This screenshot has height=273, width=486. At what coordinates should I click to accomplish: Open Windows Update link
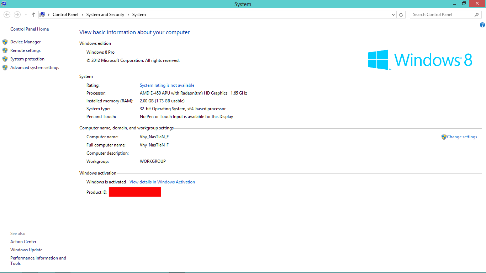tap(26, 250)
